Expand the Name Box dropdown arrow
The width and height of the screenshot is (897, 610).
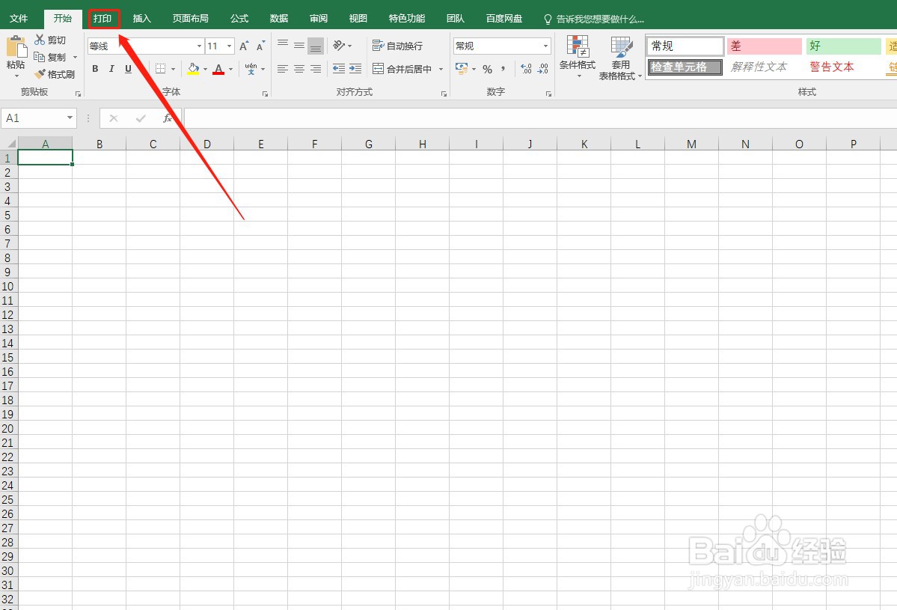70,118
